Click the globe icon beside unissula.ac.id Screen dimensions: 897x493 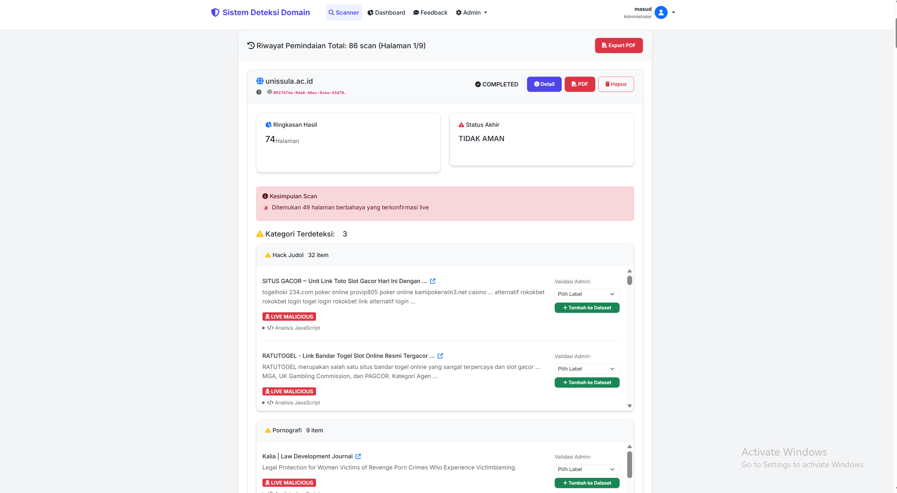(260, 81)
